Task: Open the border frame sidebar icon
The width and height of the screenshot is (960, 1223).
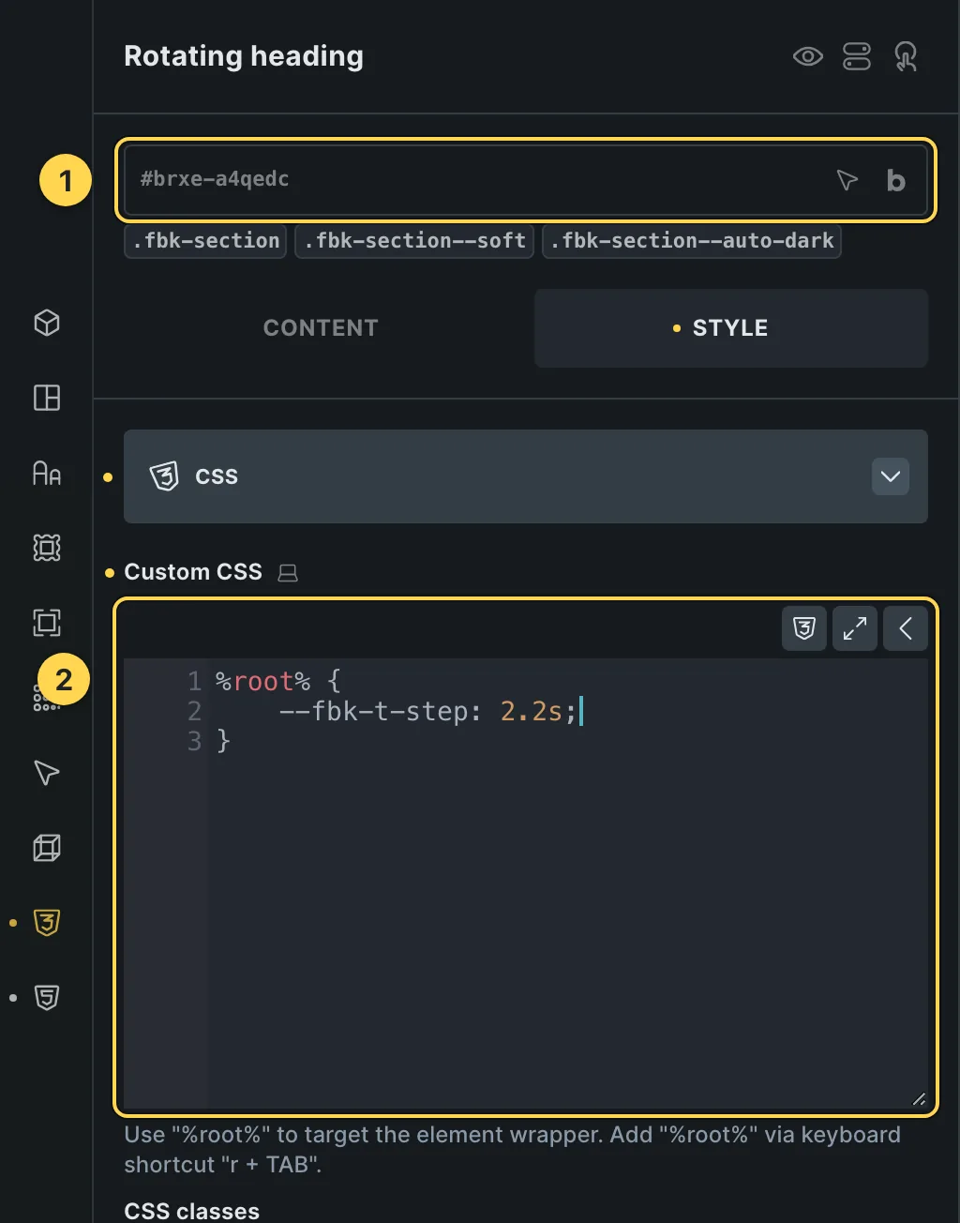Action: (x=47, y=548)
